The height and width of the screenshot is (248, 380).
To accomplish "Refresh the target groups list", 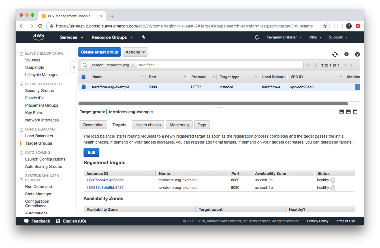I will [335, 54].
